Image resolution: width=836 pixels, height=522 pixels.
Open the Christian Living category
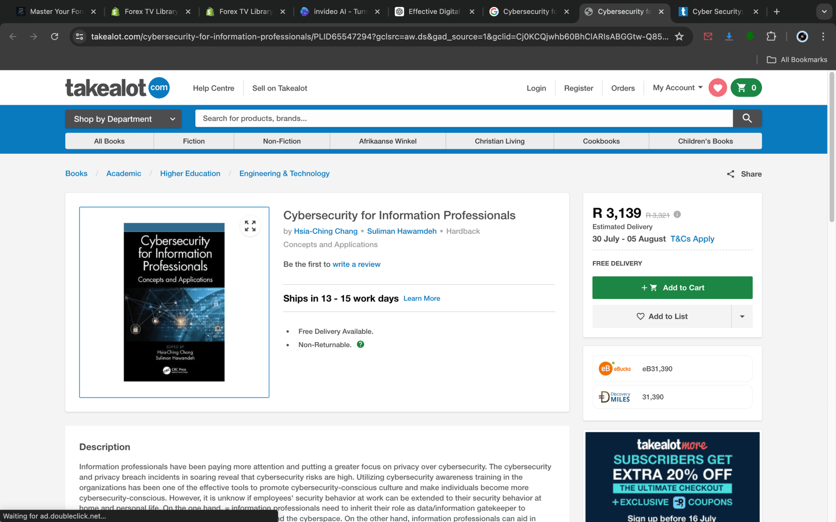(500, 141)
